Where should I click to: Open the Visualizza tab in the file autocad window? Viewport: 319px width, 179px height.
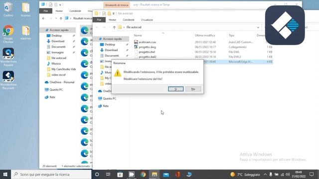147,20
